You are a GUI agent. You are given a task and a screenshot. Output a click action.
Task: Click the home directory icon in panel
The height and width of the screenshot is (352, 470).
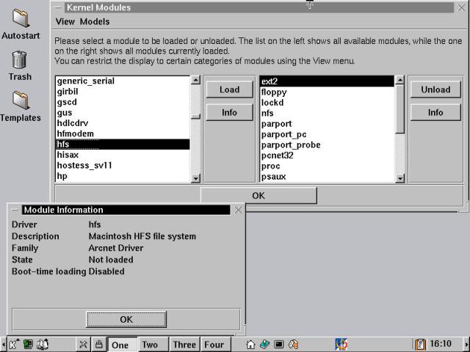[251, 344]
